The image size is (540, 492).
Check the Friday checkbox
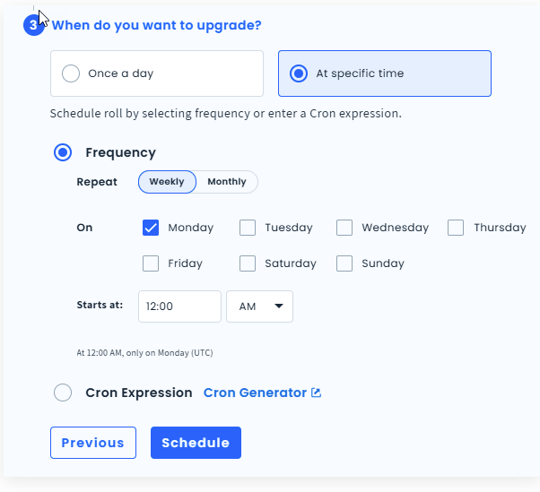151,263
